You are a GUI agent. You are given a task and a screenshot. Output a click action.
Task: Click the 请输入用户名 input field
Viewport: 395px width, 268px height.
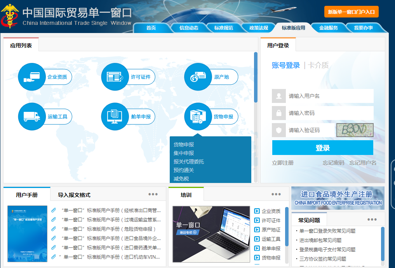pos(330,96)
